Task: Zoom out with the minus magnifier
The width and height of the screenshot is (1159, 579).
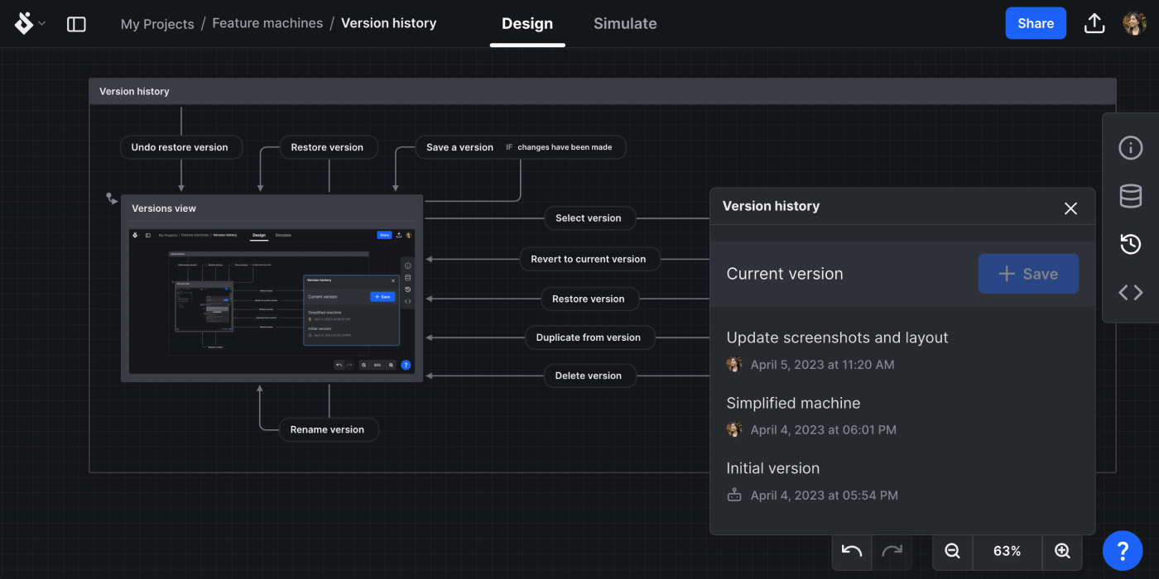Action: (953, 551)
